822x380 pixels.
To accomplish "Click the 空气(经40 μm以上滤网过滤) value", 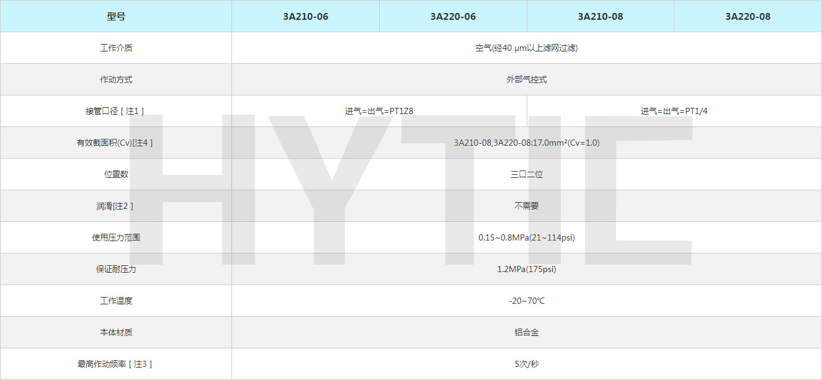I will click(x=527, y=48).
